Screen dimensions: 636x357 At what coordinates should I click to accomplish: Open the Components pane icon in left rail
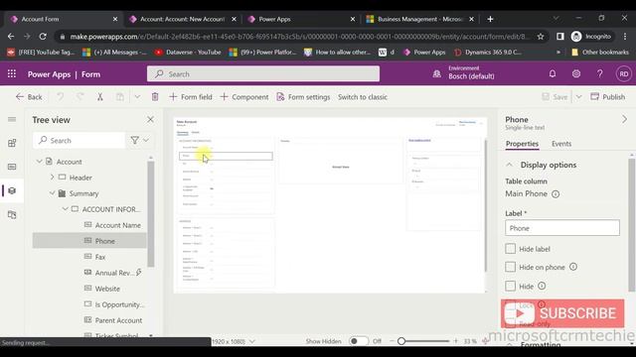[12, 143]
